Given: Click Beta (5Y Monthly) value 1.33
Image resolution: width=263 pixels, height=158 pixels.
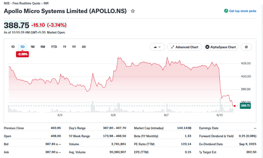Looking at the screenshot, I should click(x=188, y=136).
